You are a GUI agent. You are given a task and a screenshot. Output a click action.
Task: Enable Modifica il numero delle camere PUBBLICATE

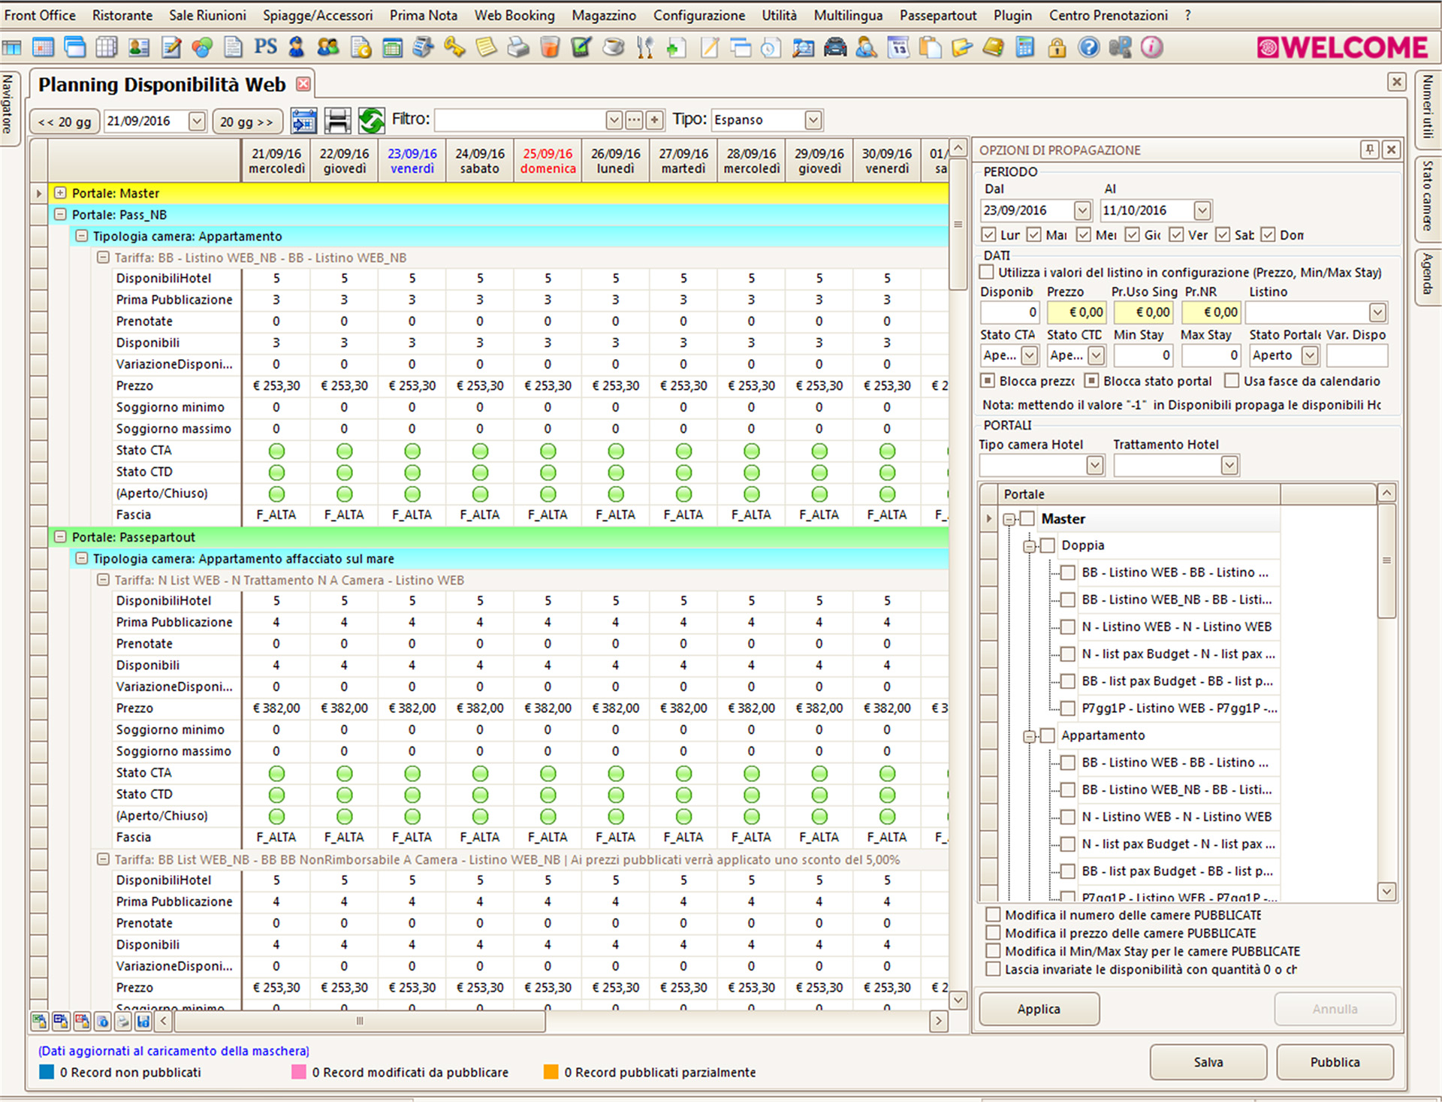[x=993, y=915]
